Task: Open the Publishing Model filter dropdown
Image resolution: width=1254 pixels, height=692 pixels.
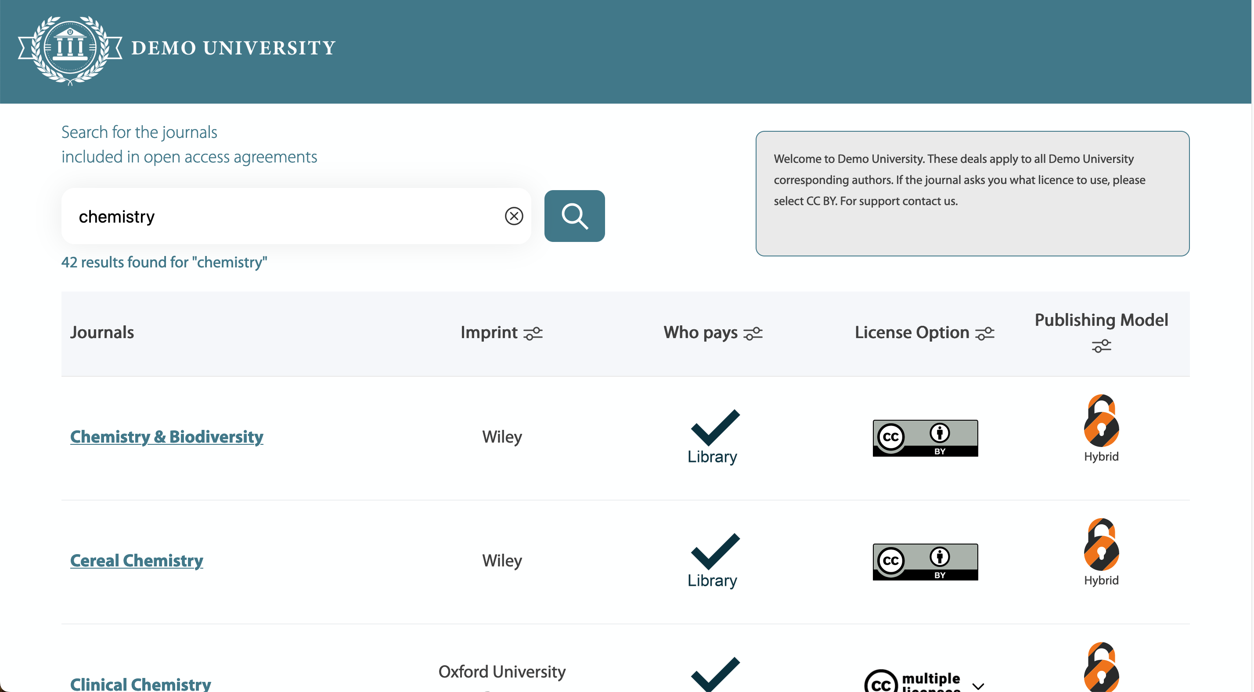Action: pos(1102,346)
